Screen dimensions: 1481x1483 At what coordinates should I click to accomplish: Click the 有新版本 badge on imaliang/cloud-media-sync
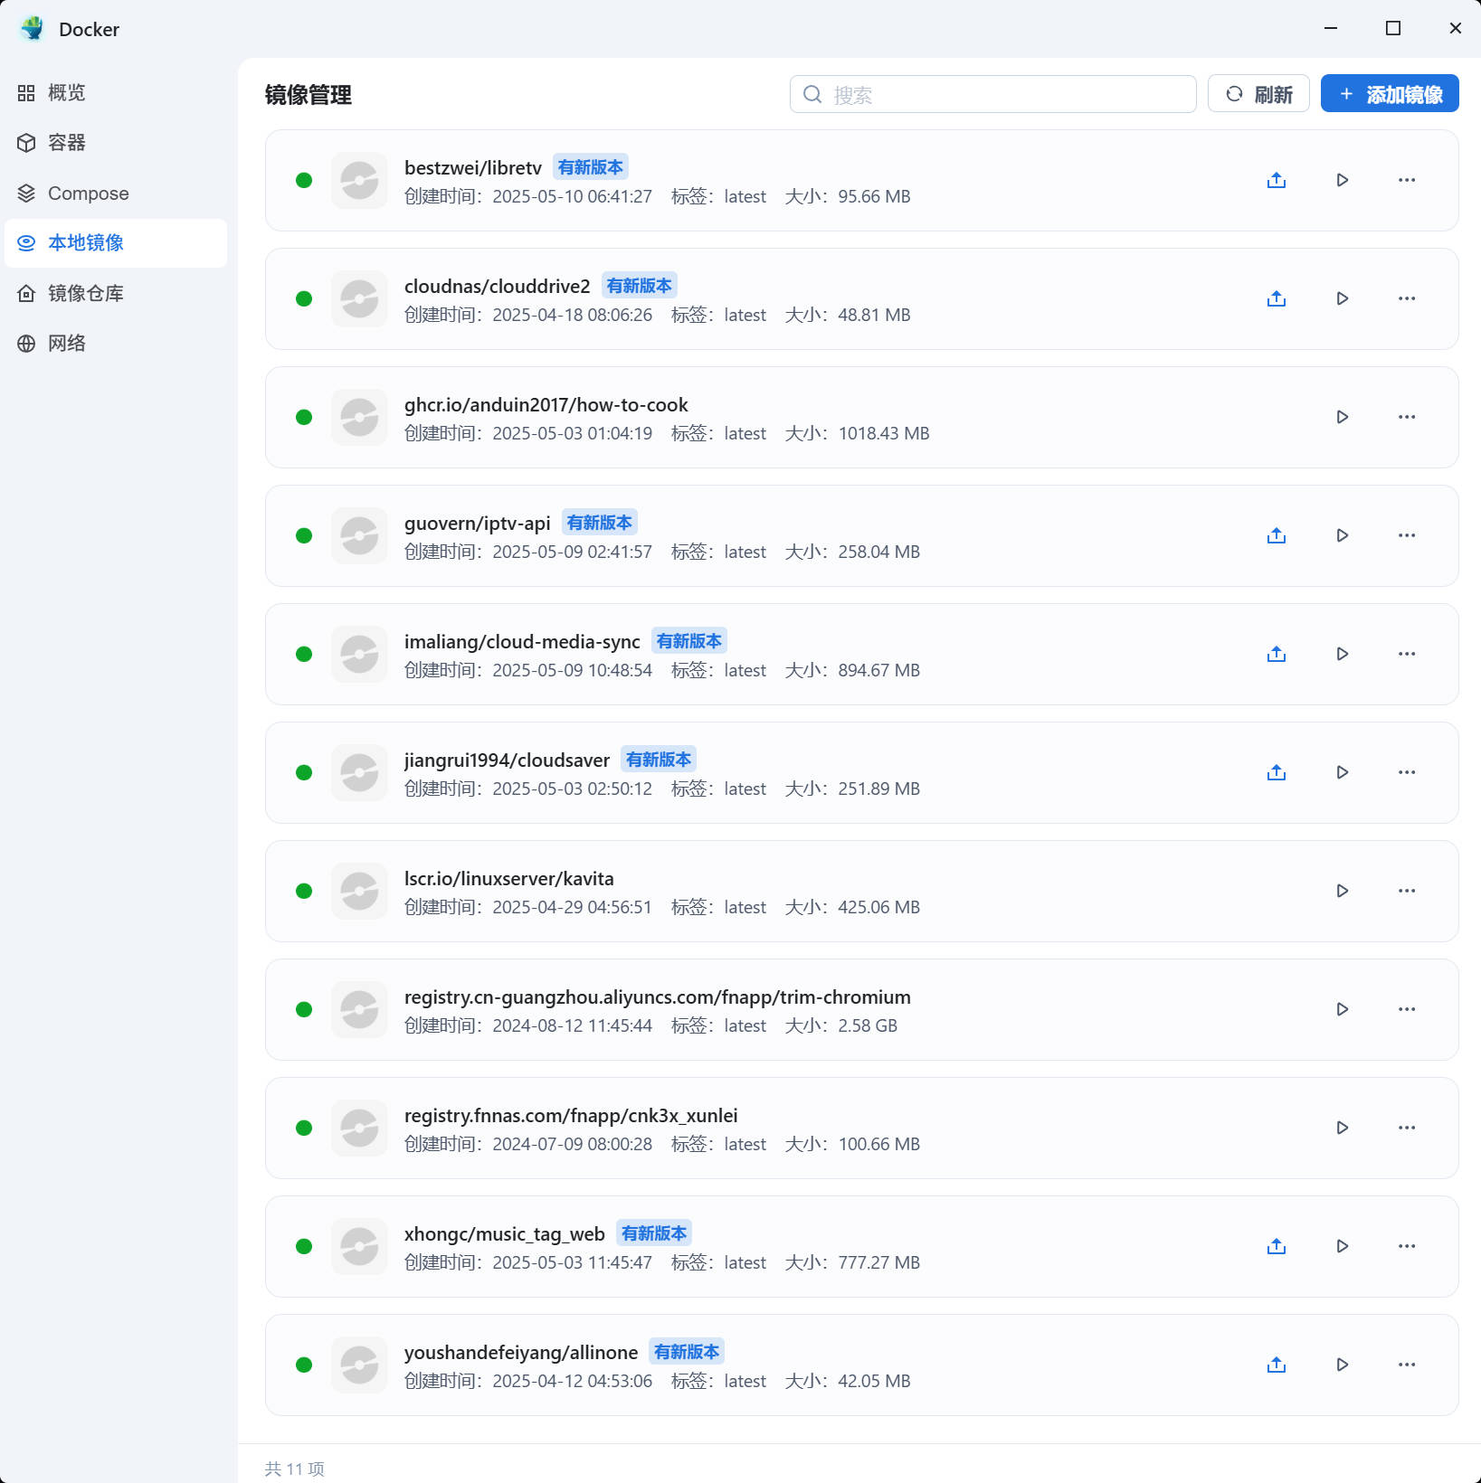(x=689, y=641)
